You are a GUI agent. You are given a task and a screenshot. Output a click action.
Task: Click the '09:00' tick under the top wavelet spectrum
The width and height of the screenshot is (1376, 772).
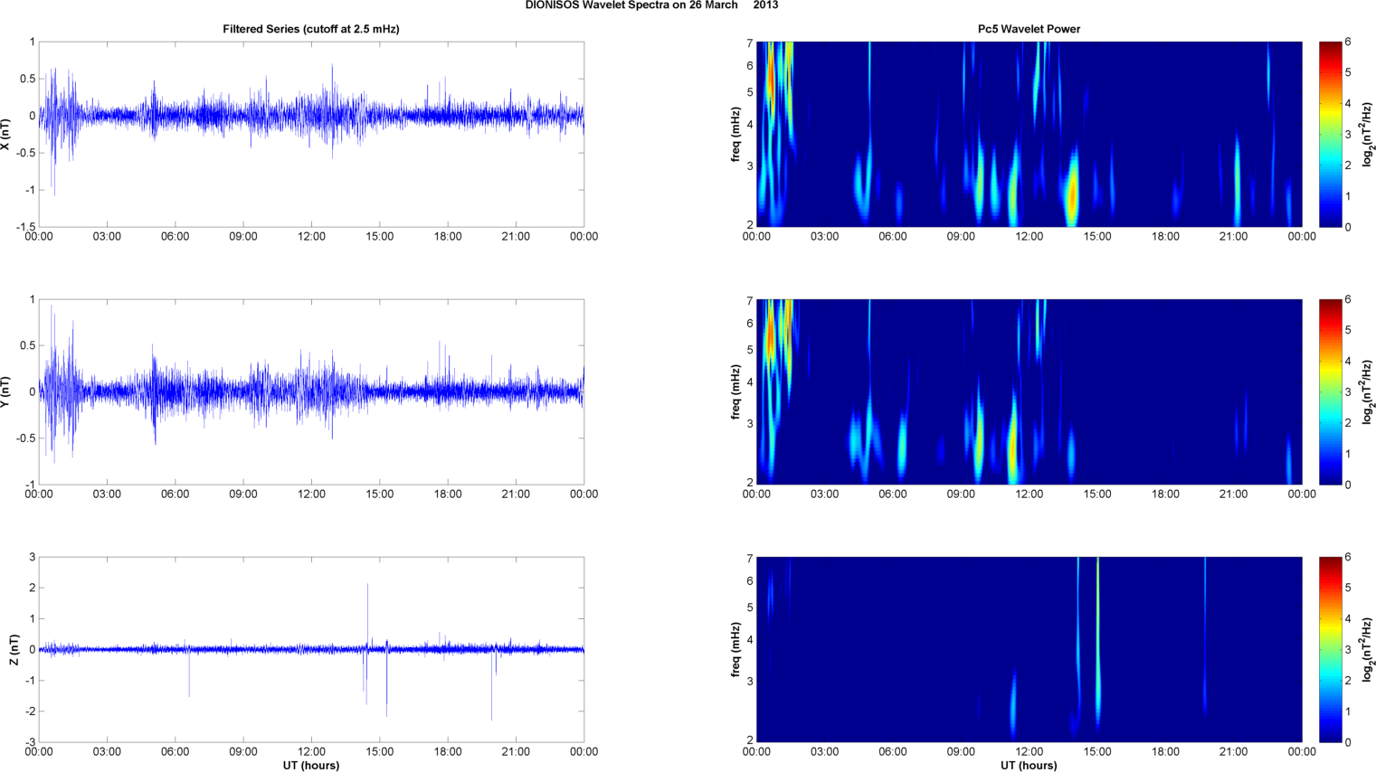(x=961, y=237)
